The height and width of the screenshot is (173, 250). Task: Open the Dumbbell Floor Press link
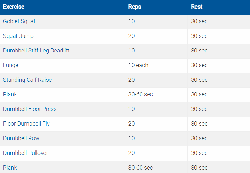(30, 109)
